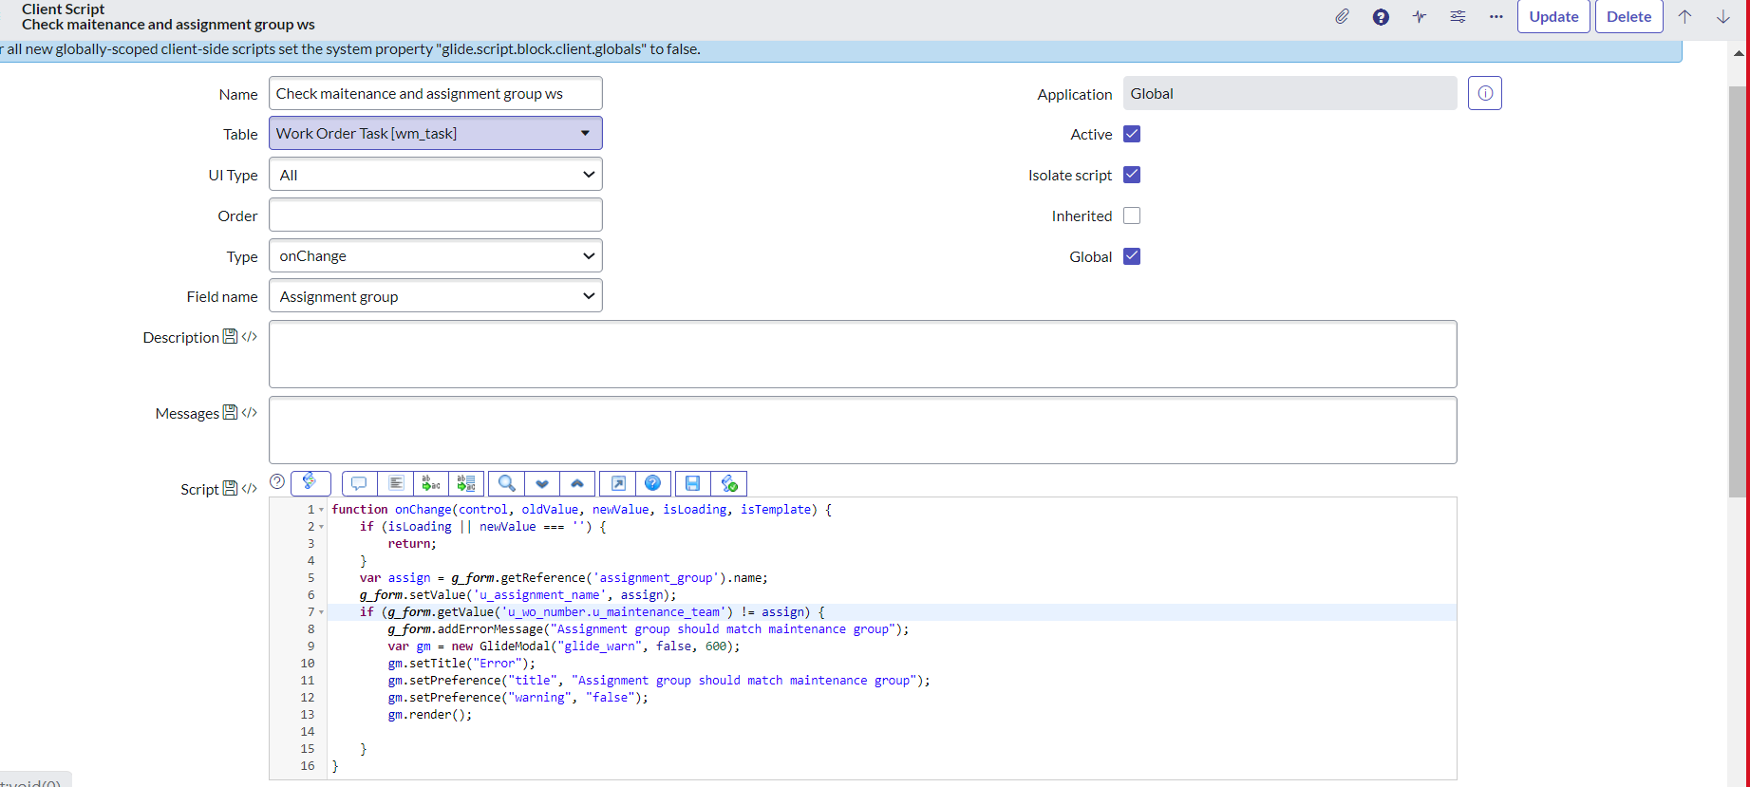
Task: Open the activity stream pulse icon
Action: (x=1419, y=16)
